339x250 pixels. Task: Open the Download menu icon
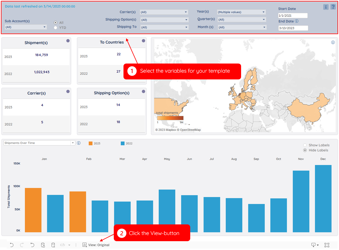[x=315, y=245]
